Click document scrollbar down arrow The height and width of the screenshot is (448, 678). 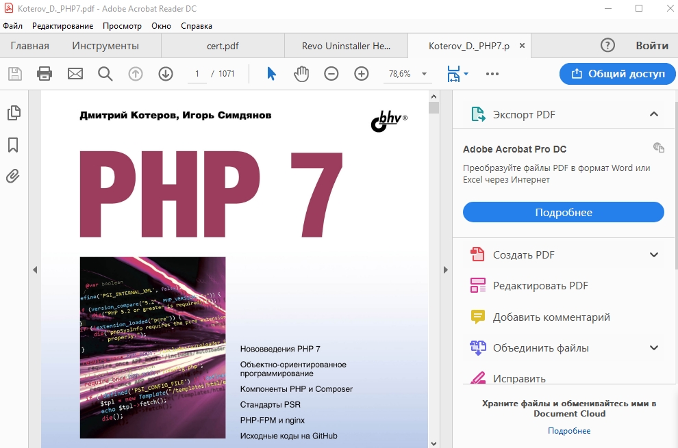tap(434, 443)
